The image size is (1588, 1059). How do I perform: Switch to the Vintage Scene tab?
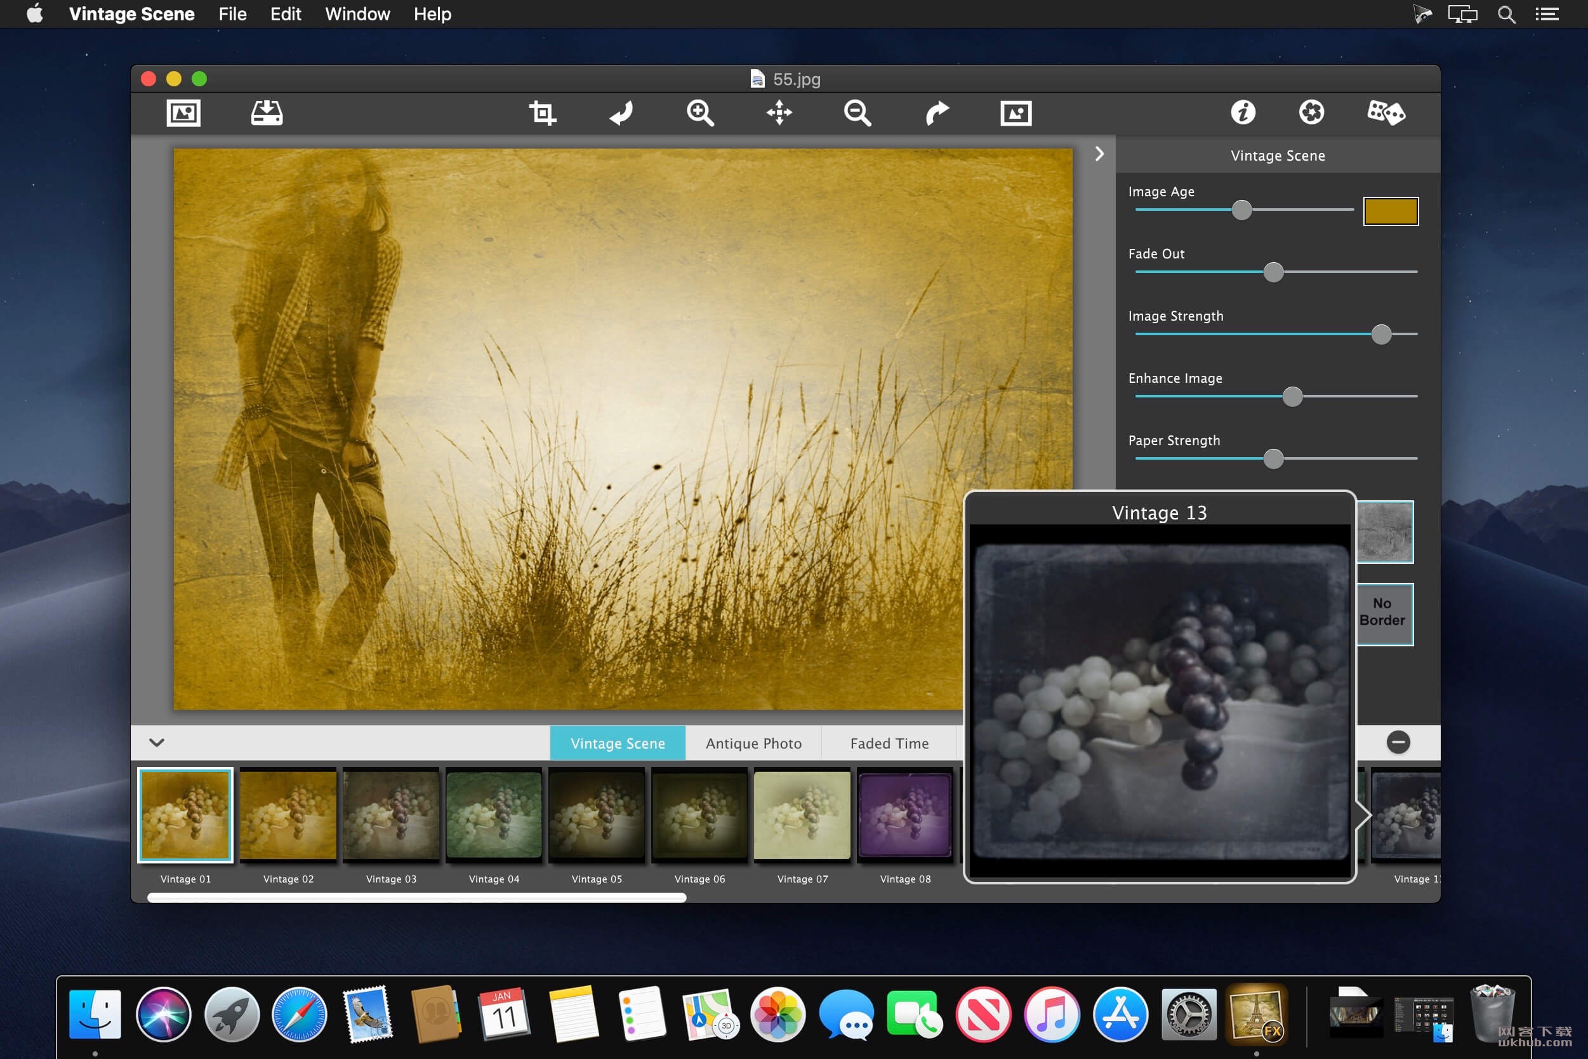click(x=618, y=743)
